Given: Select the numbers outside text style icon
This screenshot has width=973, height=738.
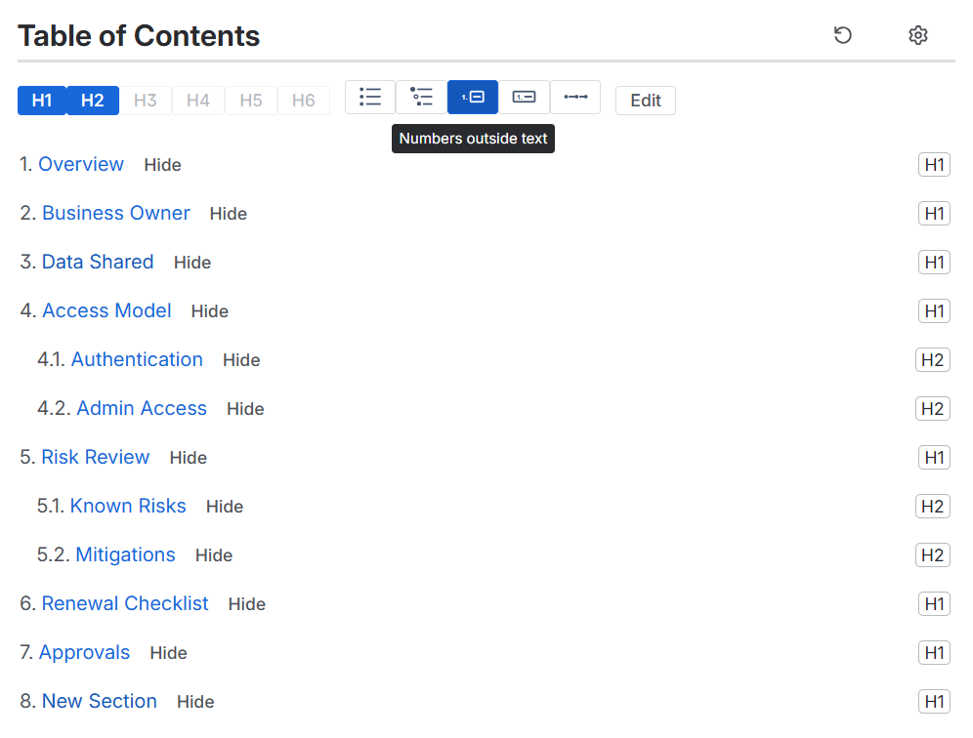Looking at the screenshot, I should [472, 98].
